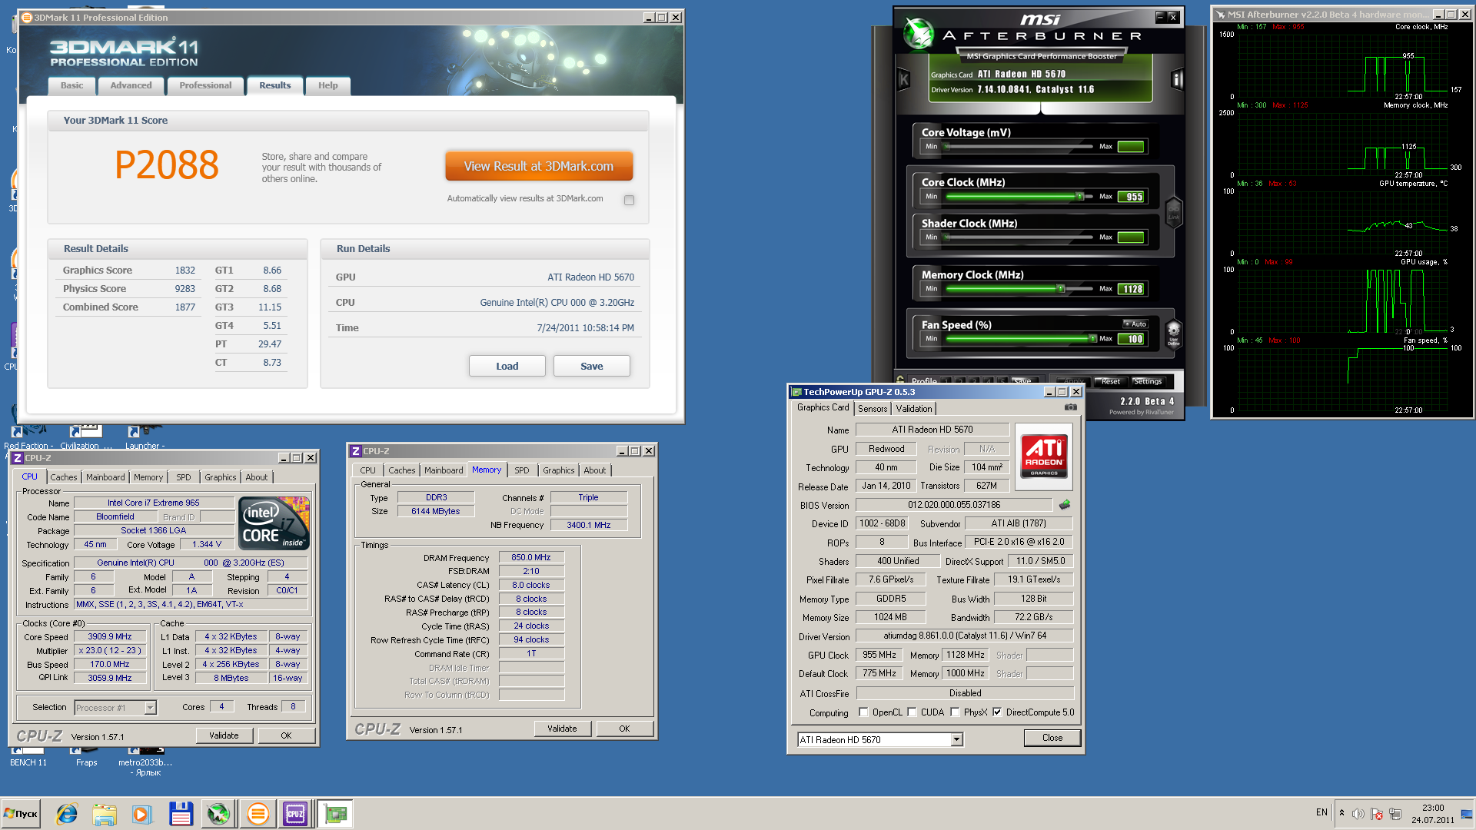This screenshot has height=830, width=1476.
Task: Open Graphics tab in left CPU-Z window
Action: click(x=221, y=477)
